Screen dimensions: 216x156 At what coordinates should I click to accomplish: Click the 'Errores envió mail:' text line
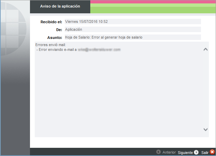pos(50,45)
